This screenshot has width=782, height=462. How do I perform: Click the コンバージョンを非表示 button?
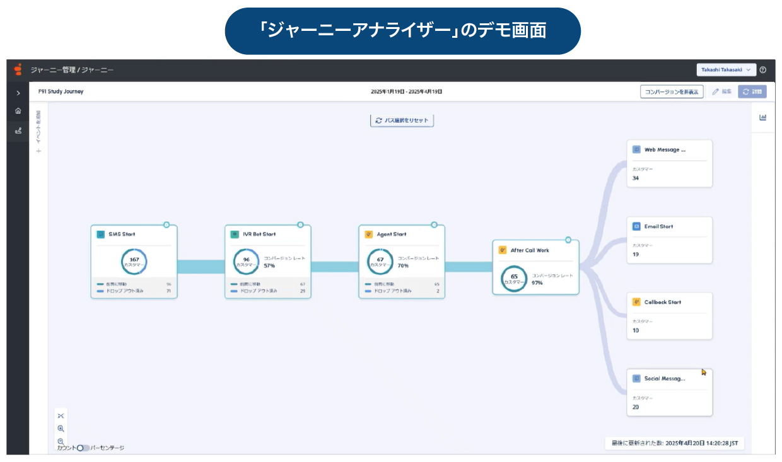pyautogui.click(x=672, y=92)
